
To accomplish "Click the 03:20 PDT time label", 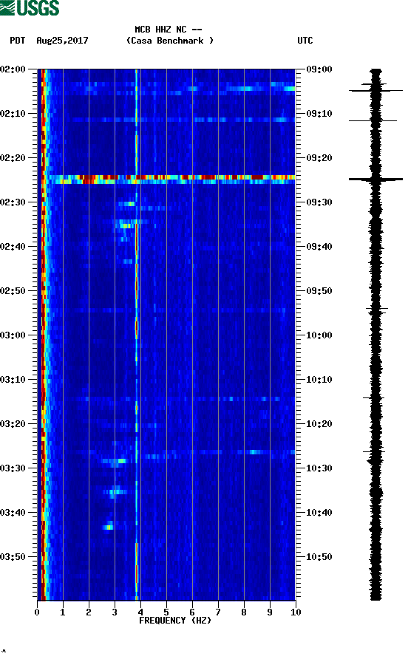I will (13, 423).
